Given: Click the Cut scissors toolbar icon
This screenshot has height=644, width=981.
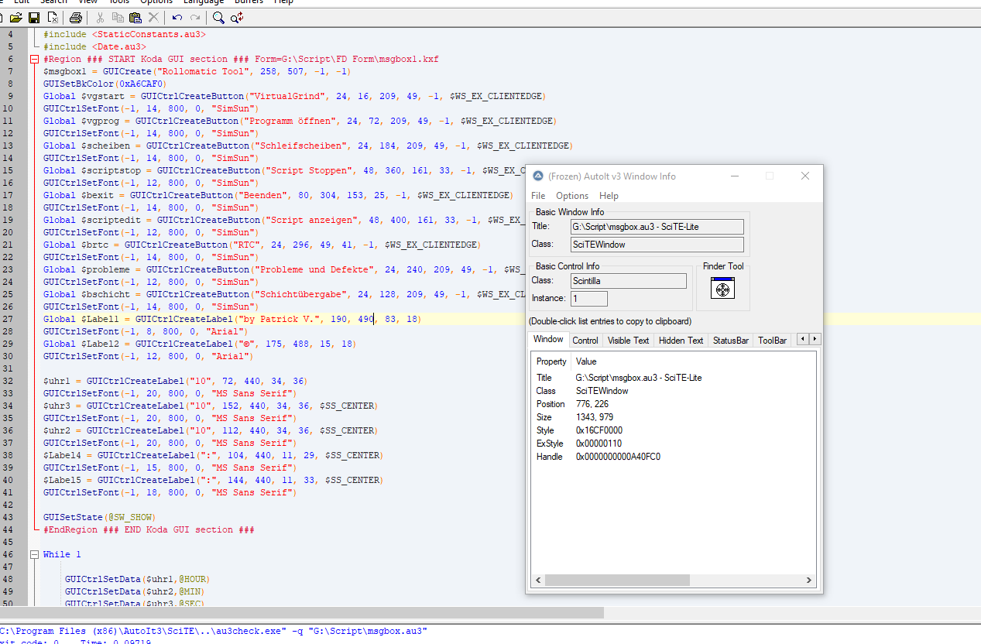Looking at the screenshot, I should coord(100,17).
